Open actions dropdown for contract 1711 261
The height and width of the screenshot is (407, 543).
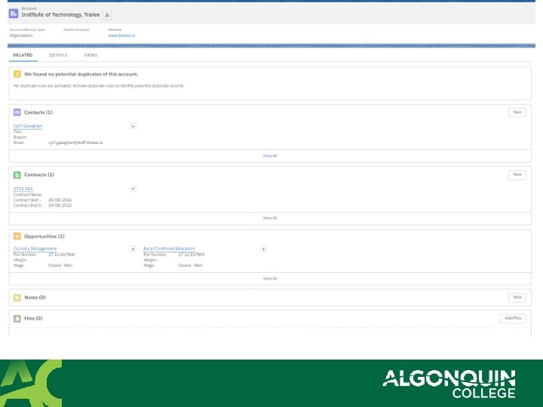[133, 189]
